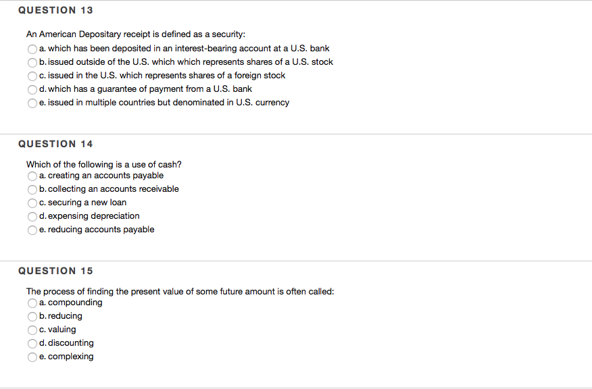The width and height of the screenshot is (592, 389).
Task: Select 'valuing' in Question 15
Action: coord(32,330)
